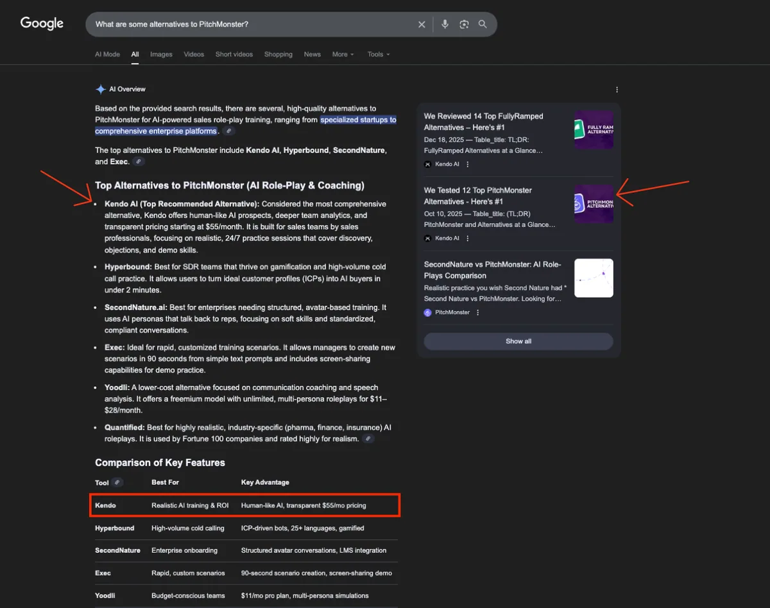770x608 pixels.
Task: Open three-dot menu for FullyRamped Alternatives source
Action: [x=467, y=164]
